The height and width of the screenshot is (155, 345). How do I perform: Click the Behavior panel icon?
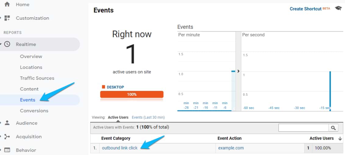pyautogui.click(x=7, y=150)
